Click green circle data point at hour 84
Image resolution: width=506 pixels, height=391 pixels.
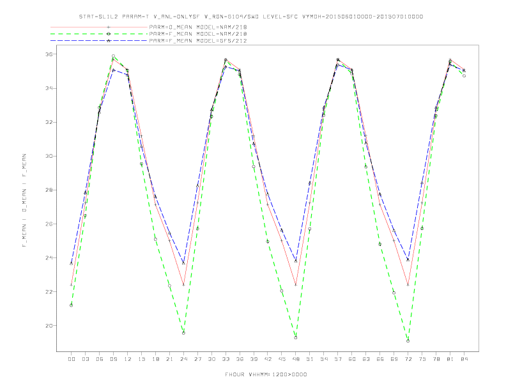(464, 76)
